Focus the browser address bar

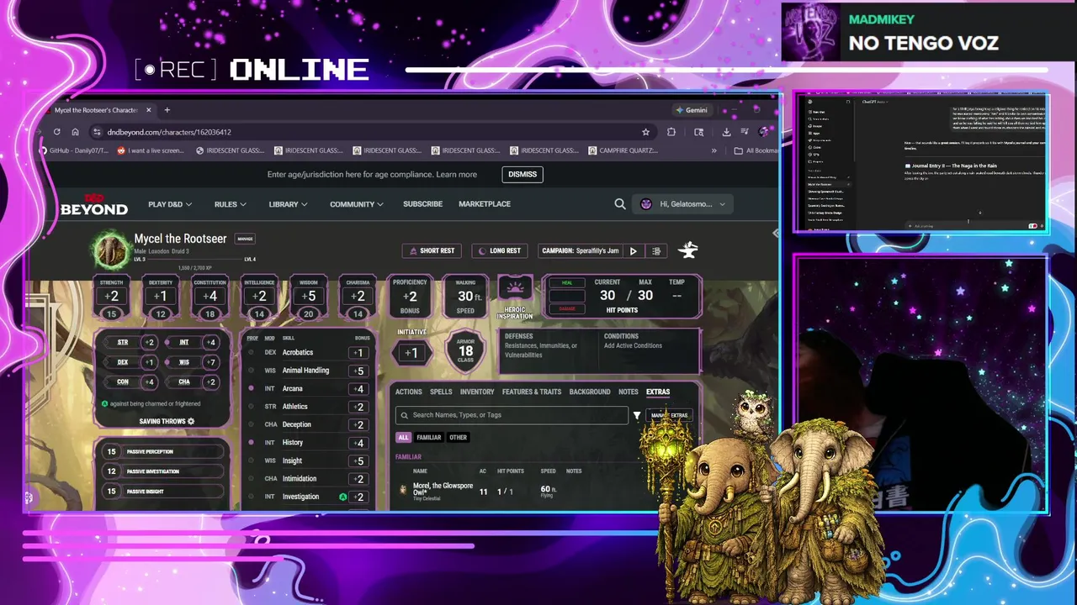pos(370,132)
